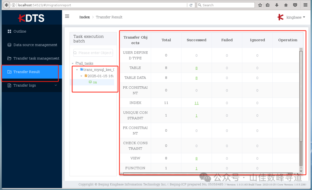Reload the page with the refresh icon
This screenshot has width=312, height=190.
point(191,5)
